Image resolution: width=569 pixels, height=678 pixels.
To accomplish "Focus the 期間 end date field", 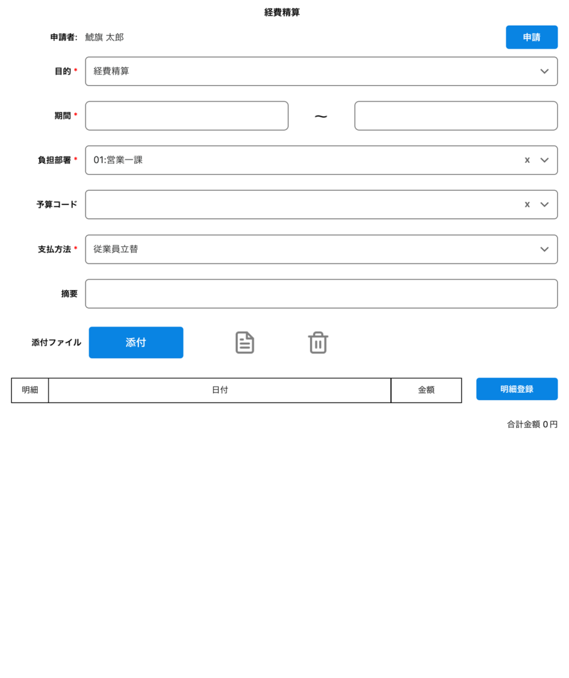I will [456, 116].
